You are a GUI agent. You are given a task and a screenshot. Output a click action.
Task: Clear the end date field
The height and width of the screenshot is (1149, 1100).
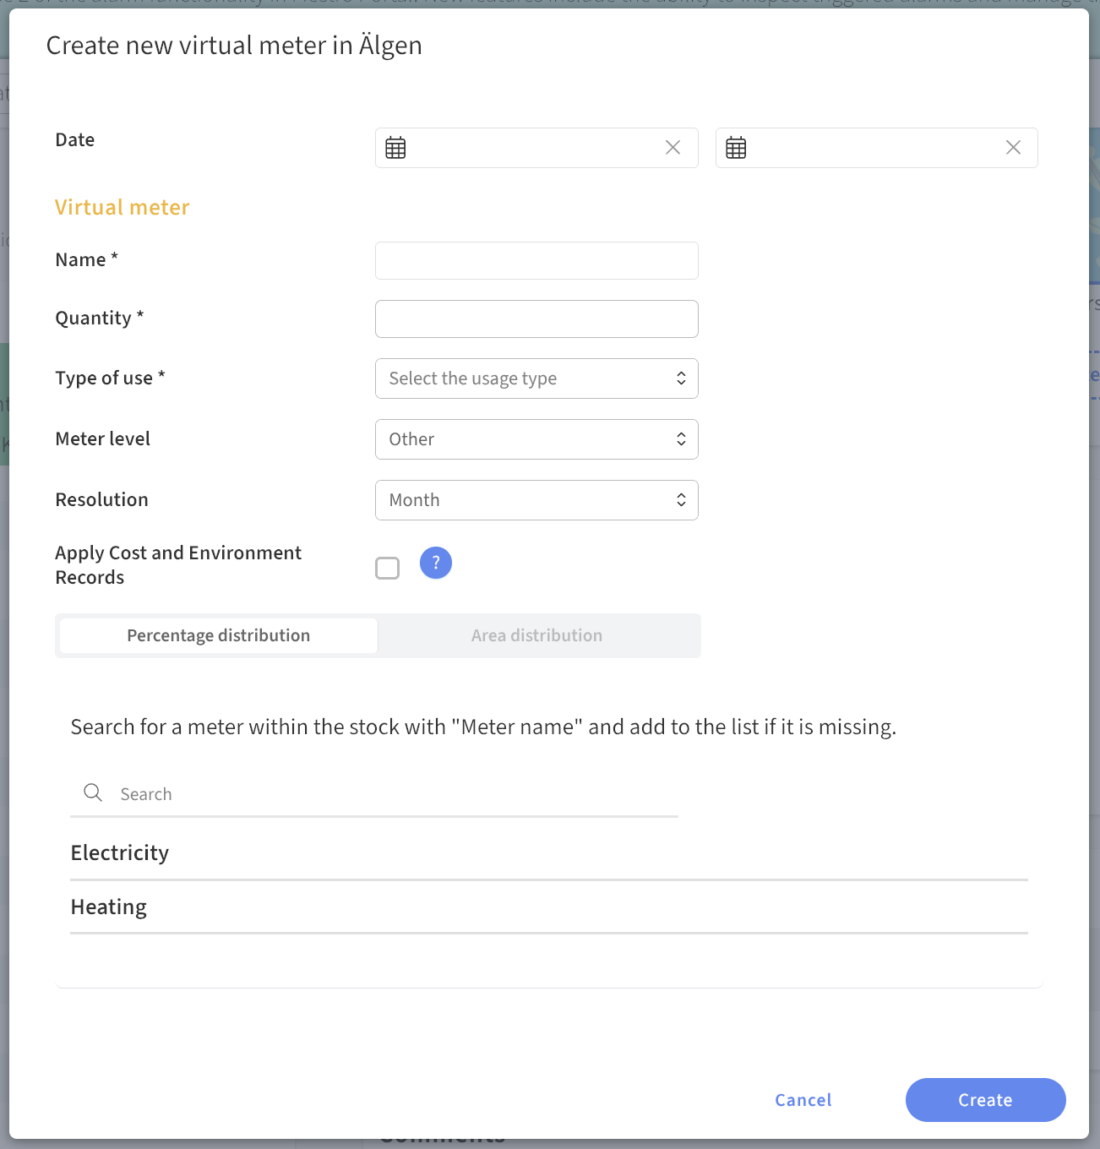click(x=1013, y=148)
